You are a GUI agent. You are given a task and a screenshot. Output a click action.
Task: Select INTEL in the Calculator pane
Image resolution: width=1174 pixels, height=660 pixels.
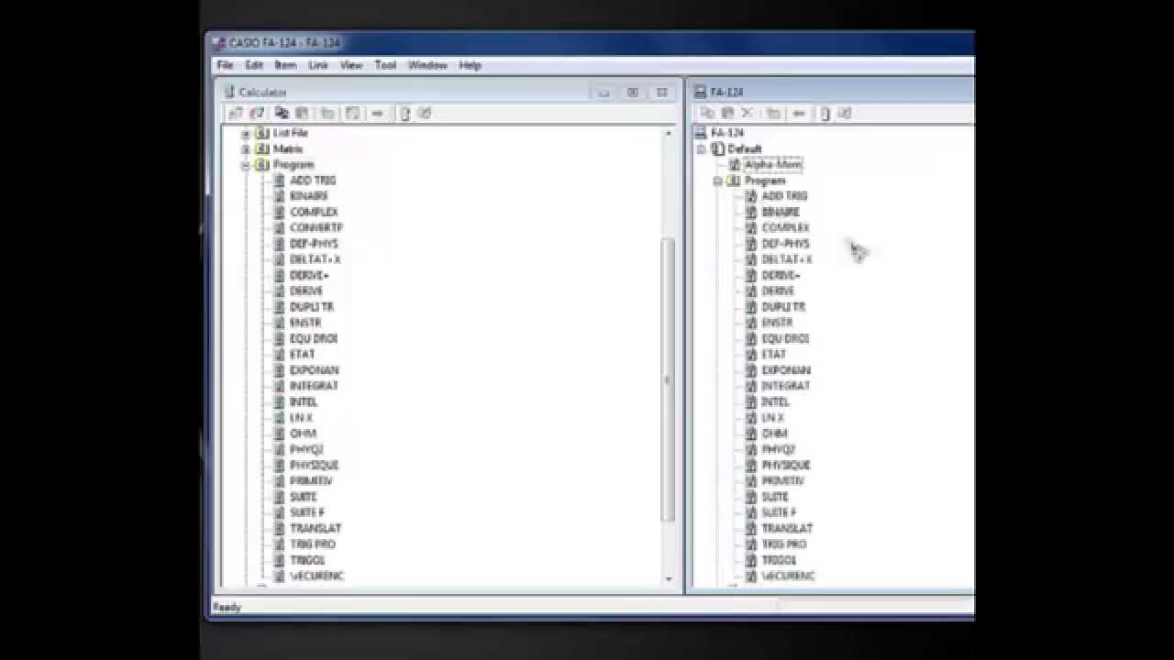(304, 401)
